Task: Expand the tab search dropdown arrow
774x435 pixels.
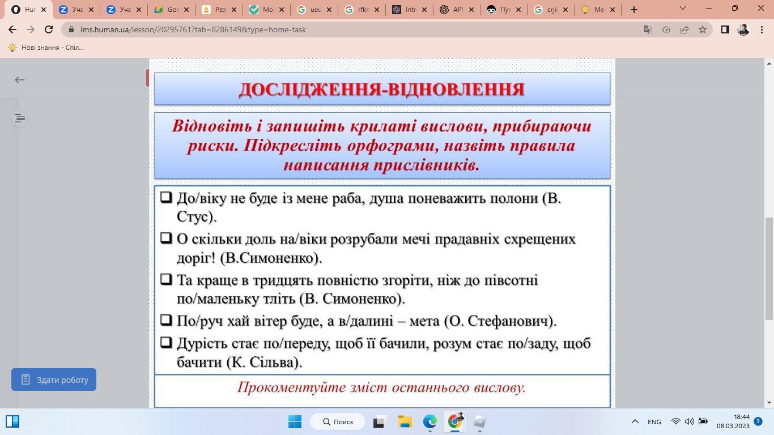Action: coord(682,8)
